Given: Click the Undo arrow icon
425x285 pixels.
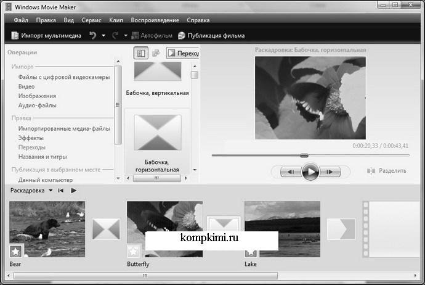Looking at the screenshot, I should 92,36.
